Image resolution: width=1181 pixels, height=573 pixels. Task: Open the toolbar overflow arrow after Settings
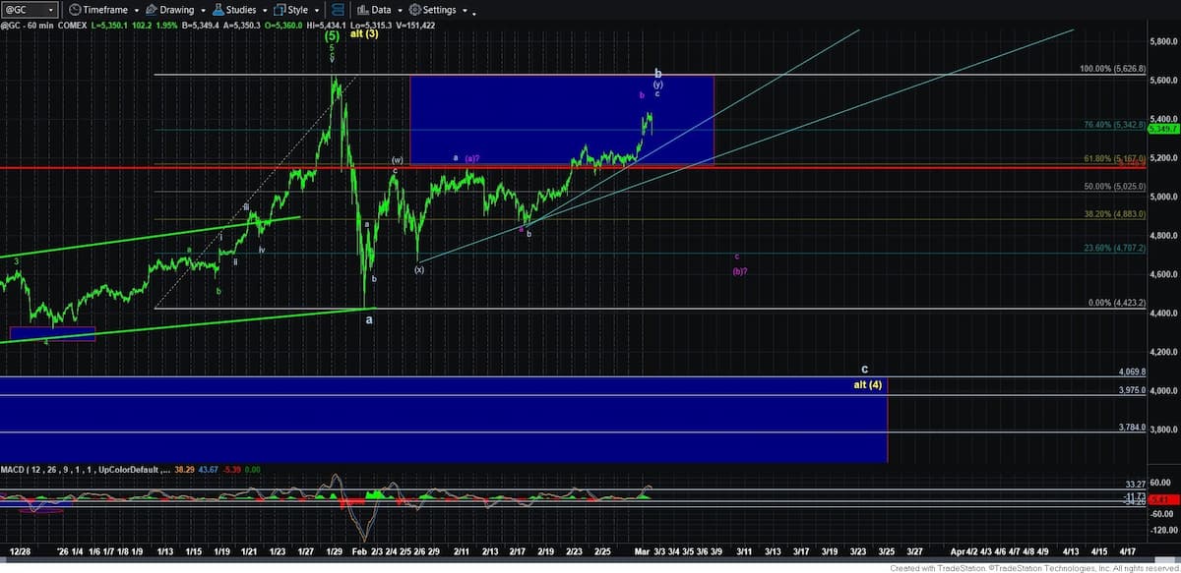pos(474,14)
